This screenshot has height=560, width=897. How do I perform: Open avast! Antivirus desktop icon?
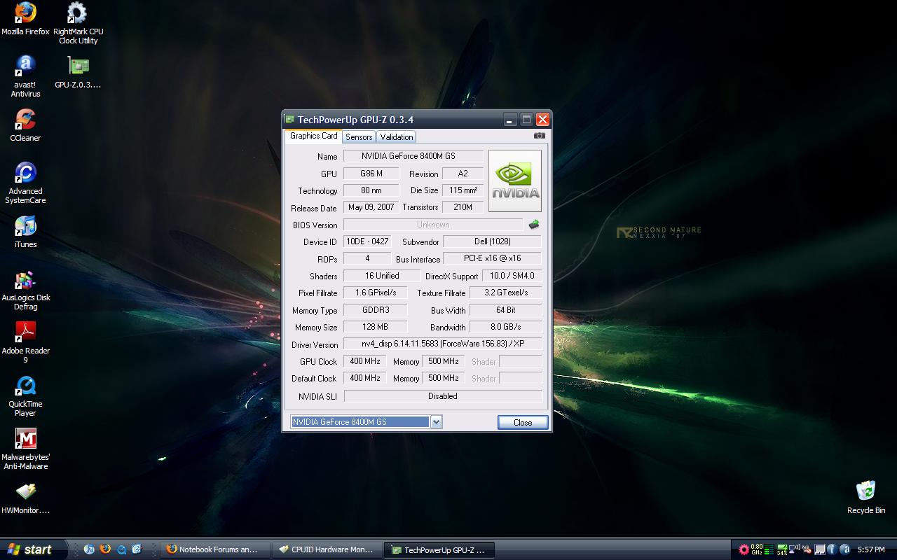coord(25,76)
